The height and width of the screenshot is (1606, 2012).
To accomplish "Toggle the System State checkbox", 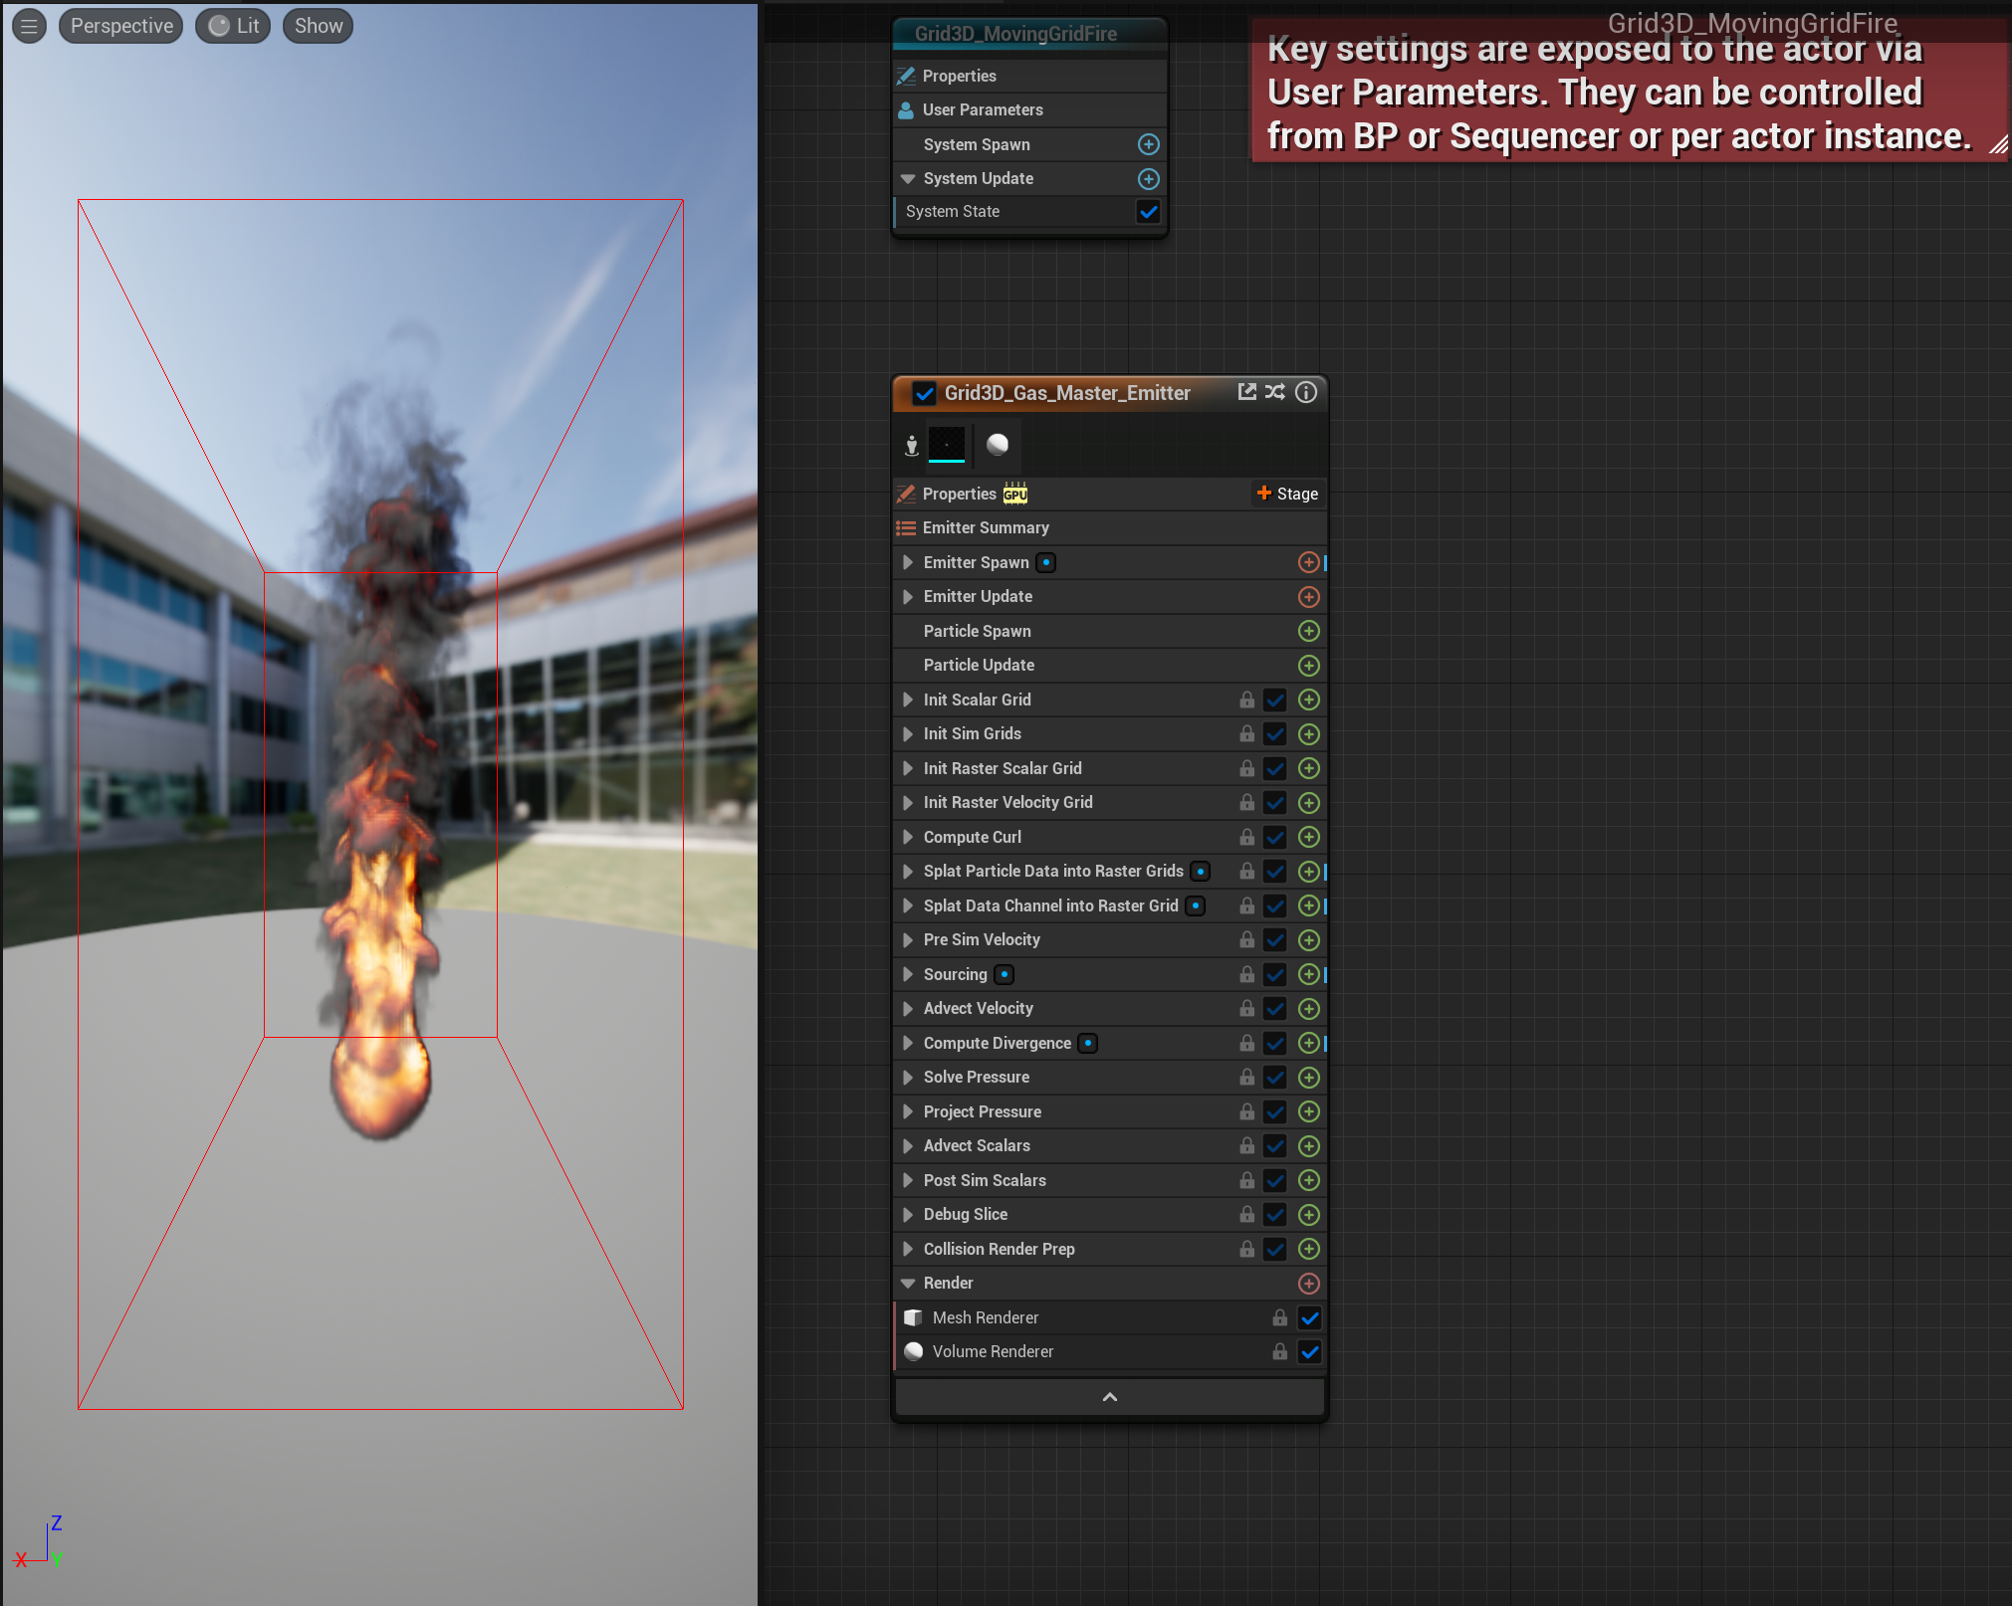I will (1148, 211).
